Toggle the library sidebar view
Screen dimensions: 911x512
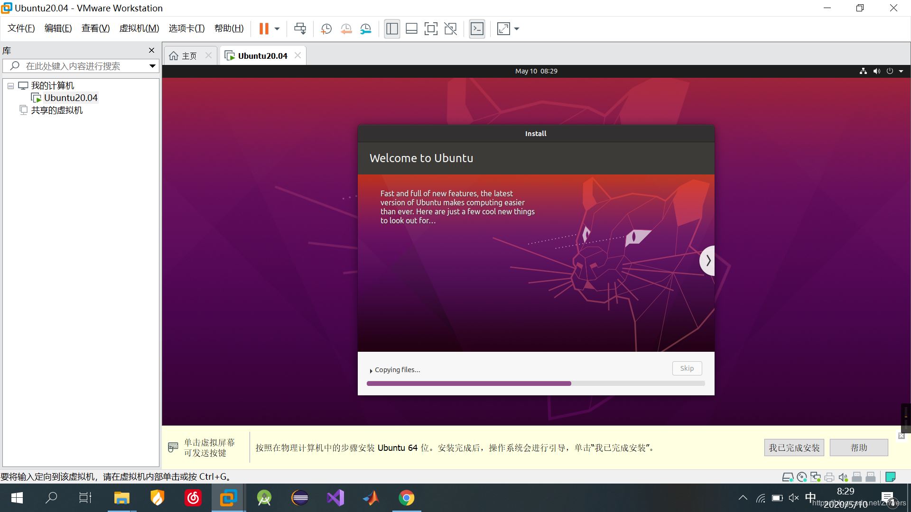(392, 29)
